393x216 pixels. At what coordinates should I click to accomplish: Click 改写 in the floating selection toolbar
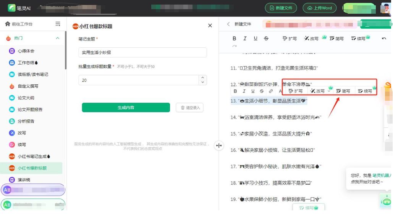[317, 91]
